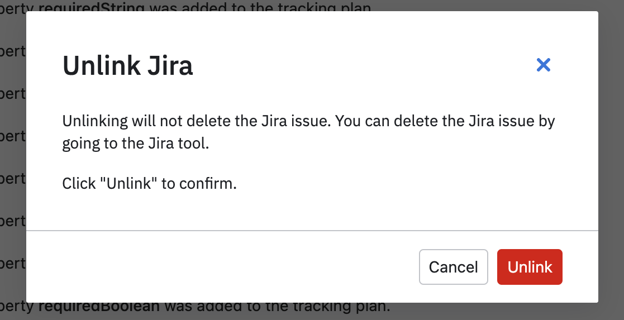Click the red Unlink button
This screenshot has width=624, height=320.
[530, 267]
